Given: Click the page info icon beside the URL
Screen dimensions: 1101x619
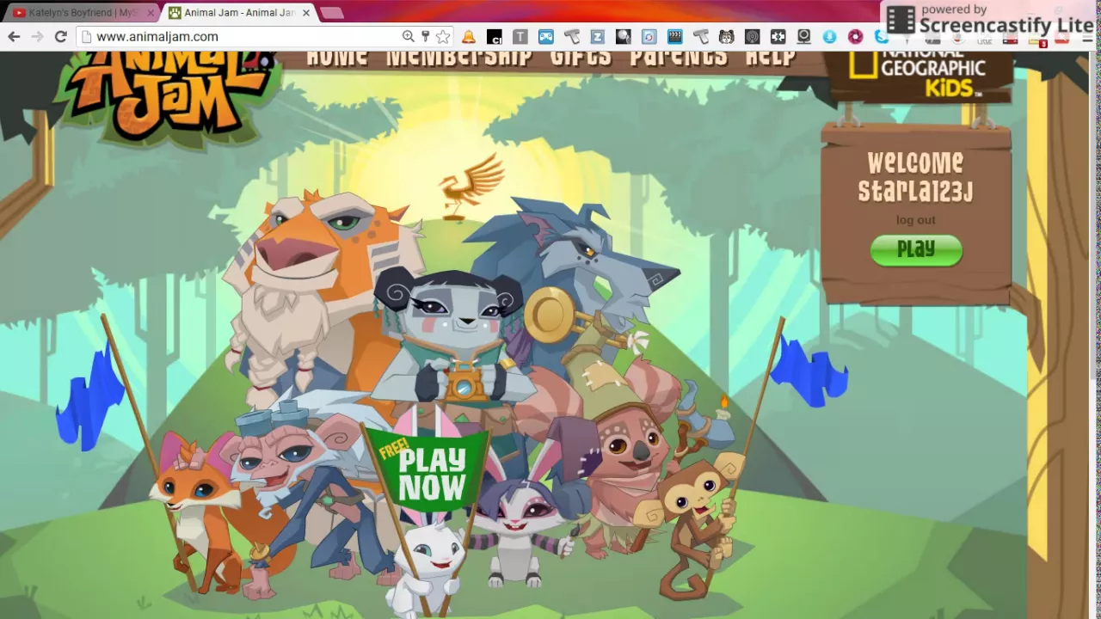Looking at the screenshot, I should point(84,37).
